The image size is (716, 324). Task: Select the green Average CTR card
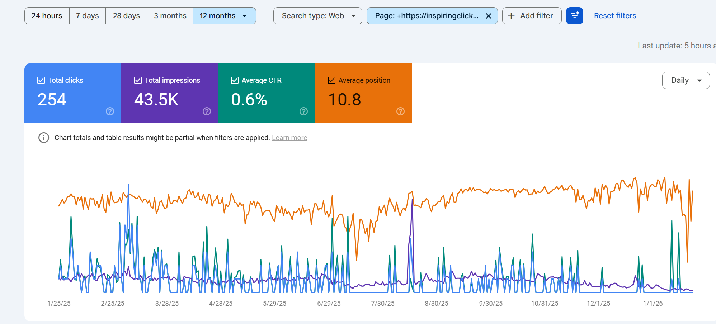266,92
